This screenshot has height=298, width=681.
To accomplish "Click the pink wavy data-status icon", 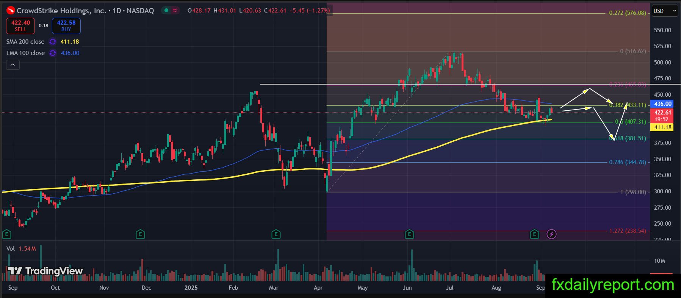I will point(175,11).
